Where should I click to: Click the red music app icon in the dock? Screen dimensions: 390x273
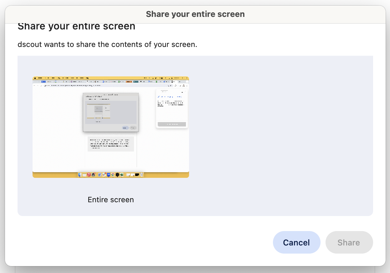(x=89, y=175)
